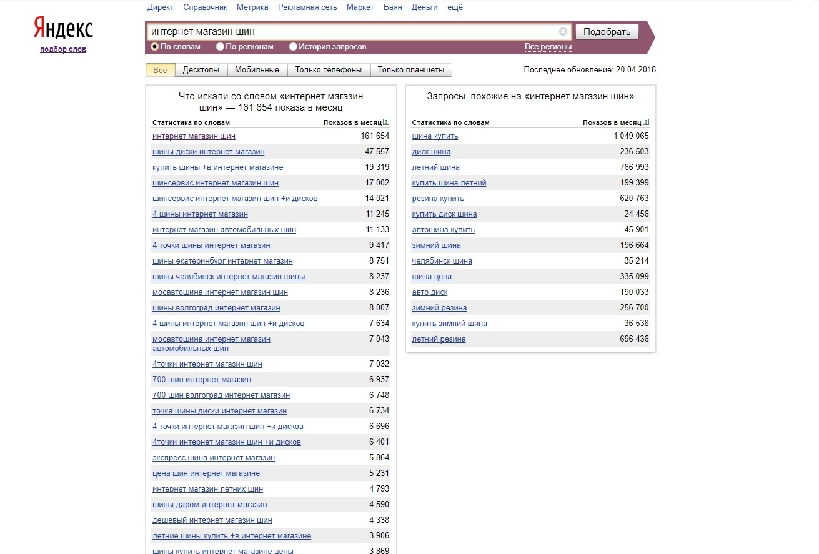Open query 'интернет магазин шин'
This screenshot has width=819, height=554.
(194, 136)
